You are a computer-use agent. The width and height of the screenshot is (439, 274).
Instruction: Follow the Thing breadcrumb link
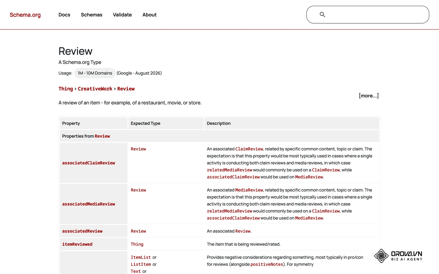[66, 89]
